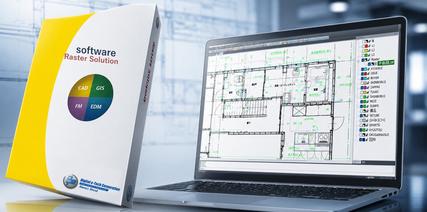
Task: Click the raster file icon beside 平面図.tif
Action: pos(376,64)
